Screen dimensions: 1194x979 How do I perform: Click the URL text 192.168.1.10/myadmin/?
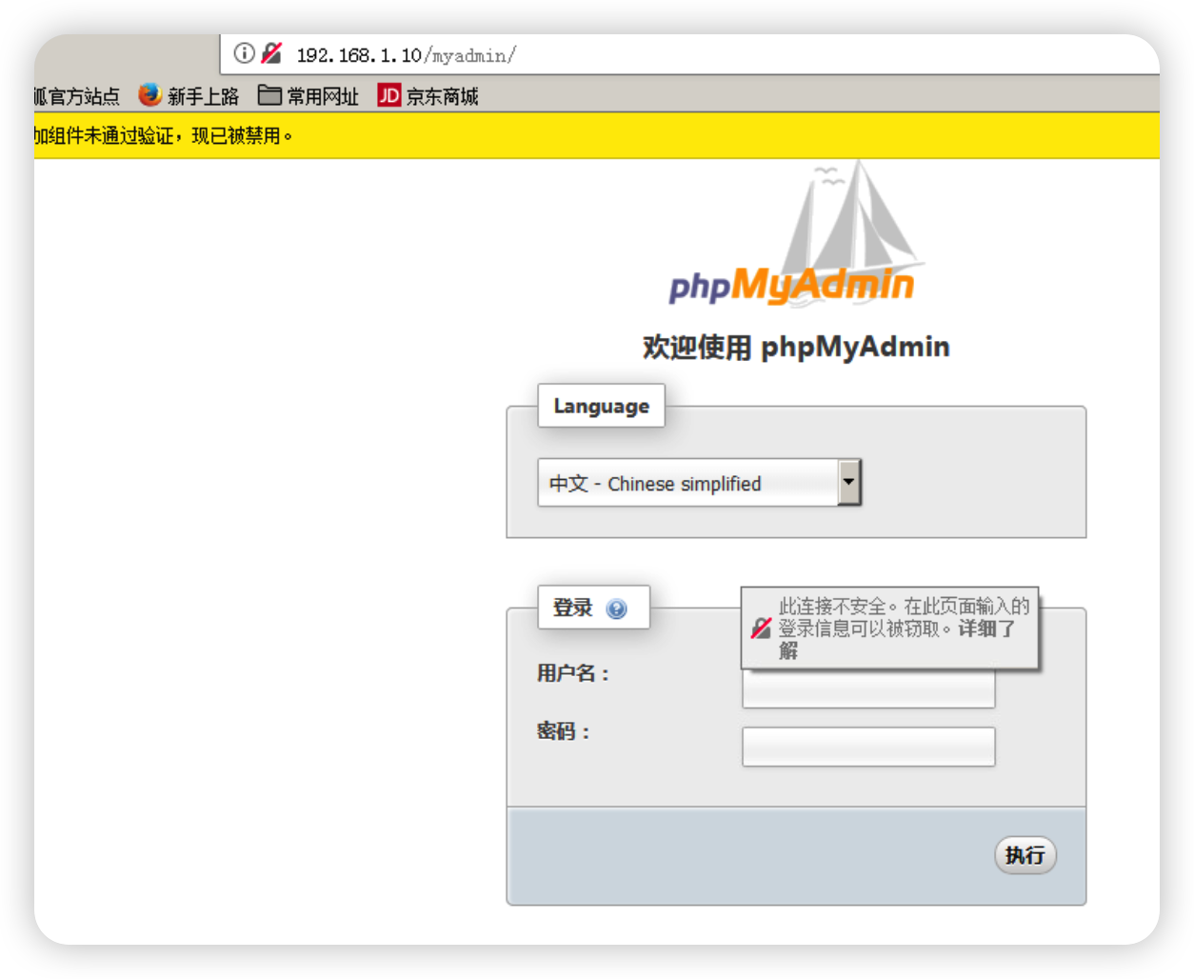point(406,55)
